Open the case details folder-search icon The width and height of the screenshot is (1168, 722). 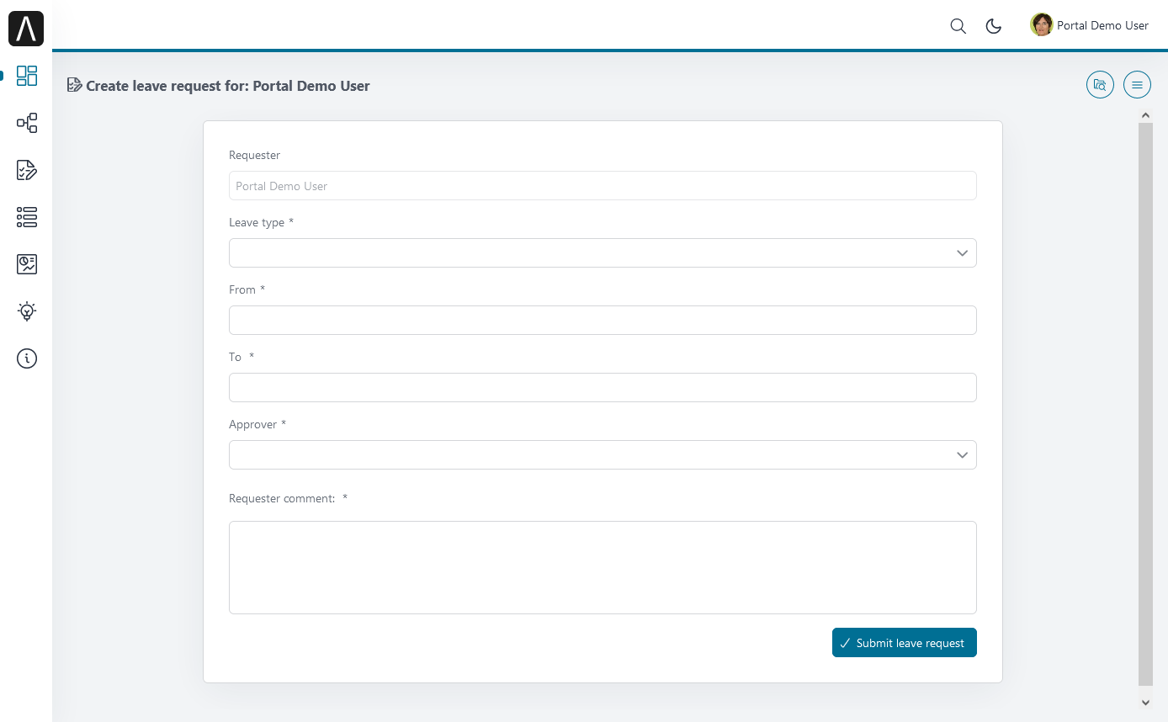[x=1100, y=84]
